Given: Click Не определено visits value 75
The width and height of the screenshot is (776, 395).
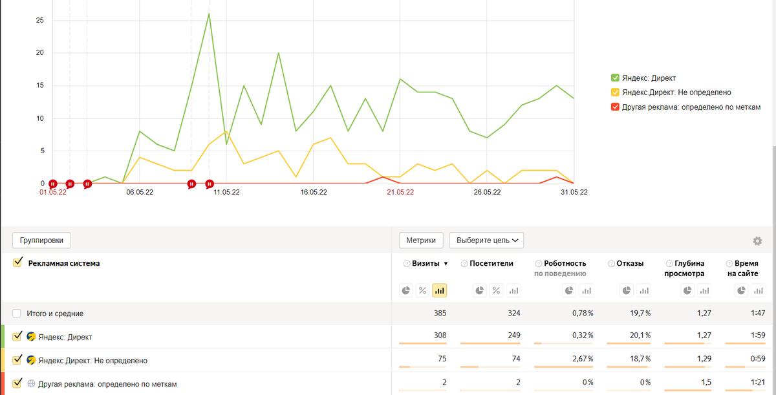Looking at the screenshot, I should (x=442, y=359).
